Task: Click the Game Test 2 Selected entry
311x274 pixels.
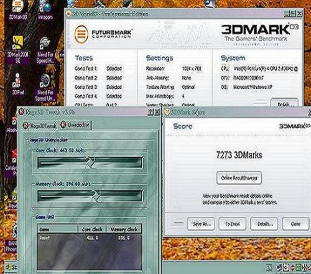Action: click(114, 78)
